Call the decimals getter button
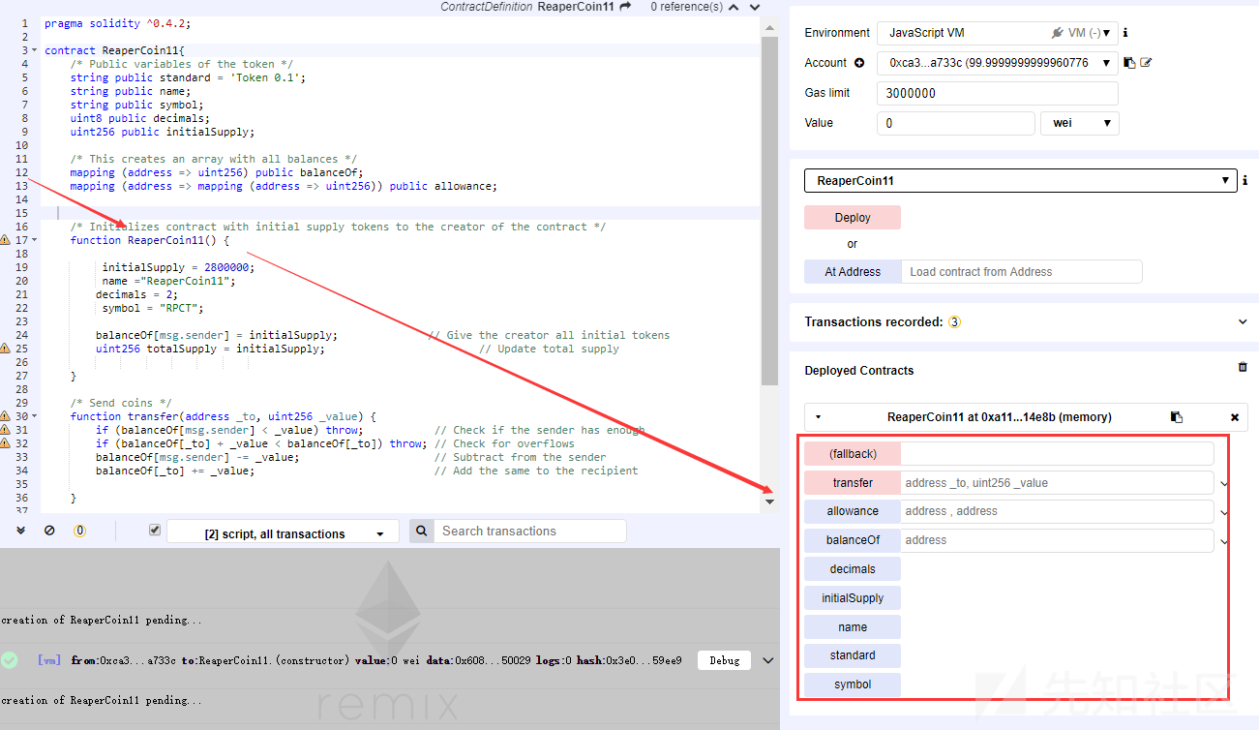Image resolution: width=1259 pixels, height=730 pixels. point(852,569)
